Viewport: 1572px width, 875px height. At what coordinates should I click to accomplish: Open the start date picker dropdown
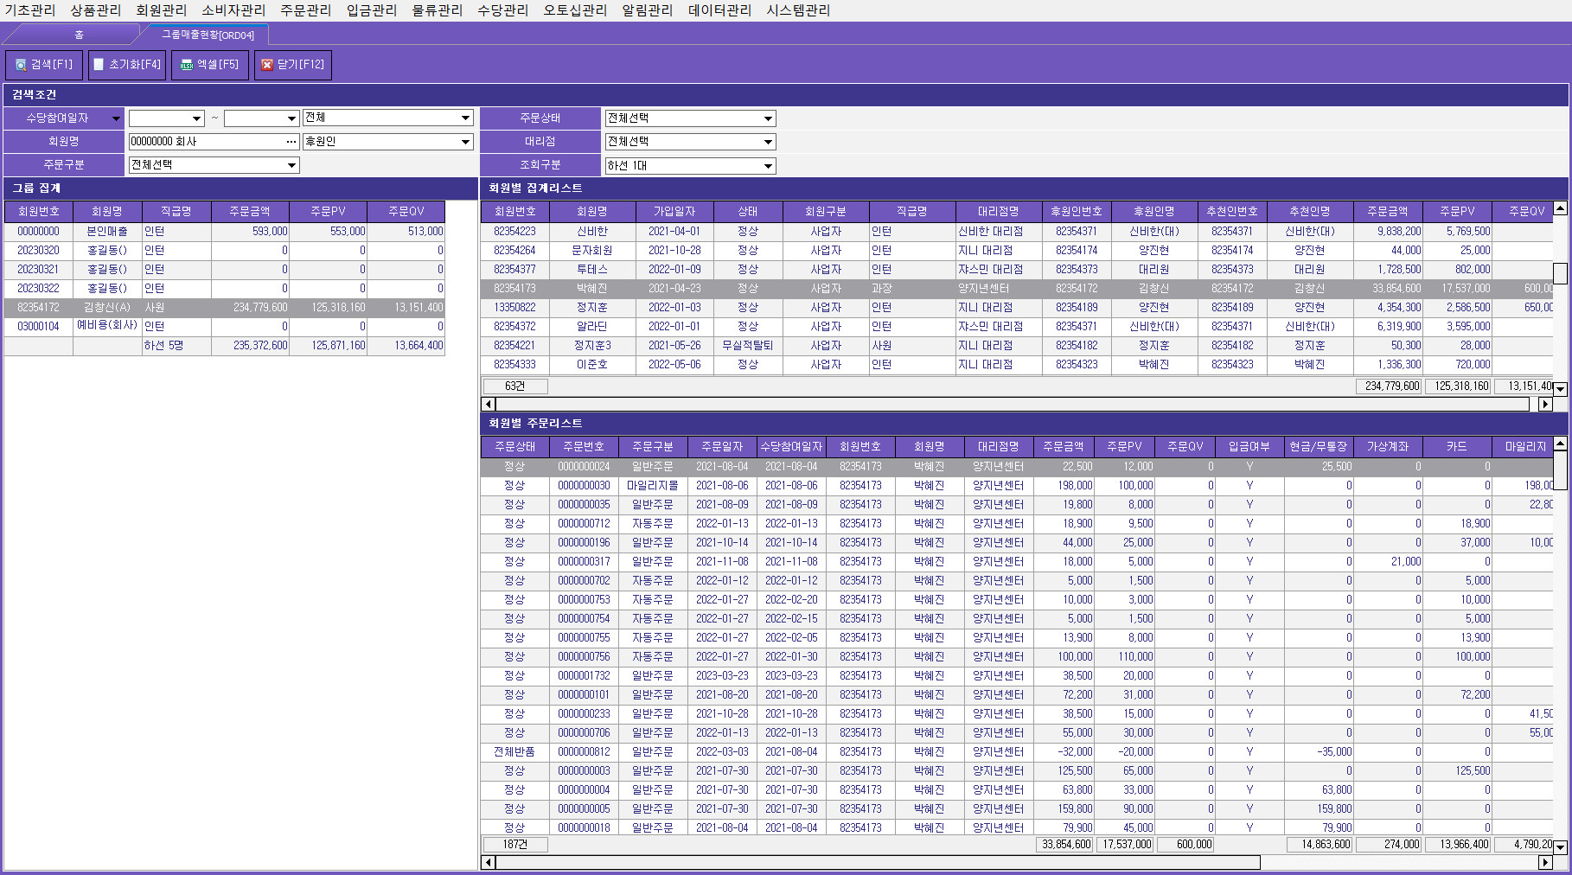197,118
